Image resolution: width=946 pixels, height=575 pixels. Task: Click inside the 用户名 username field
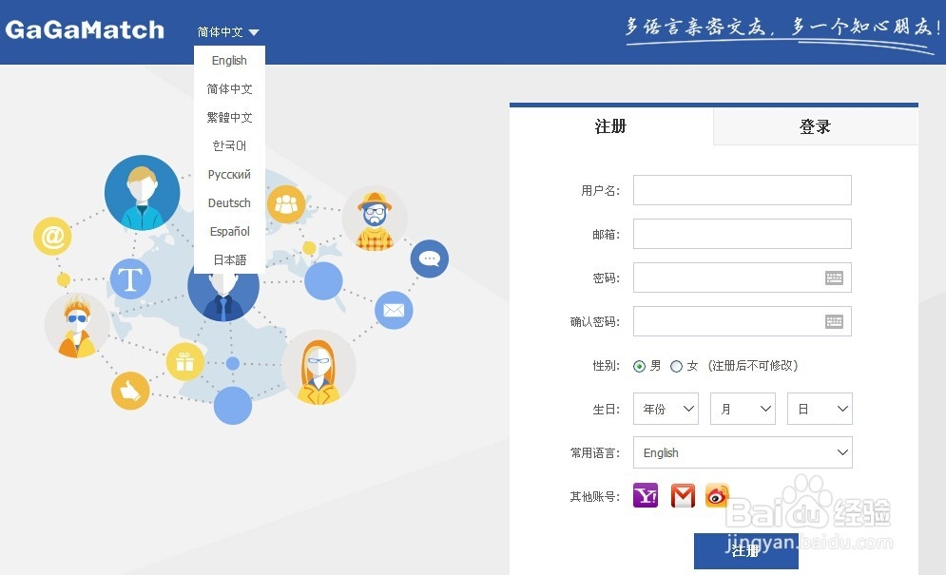[743, 190]
